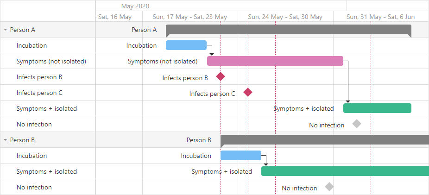Click the Person A grey summary bar
This screenshot has height=195, width=429.
(289, 30)
